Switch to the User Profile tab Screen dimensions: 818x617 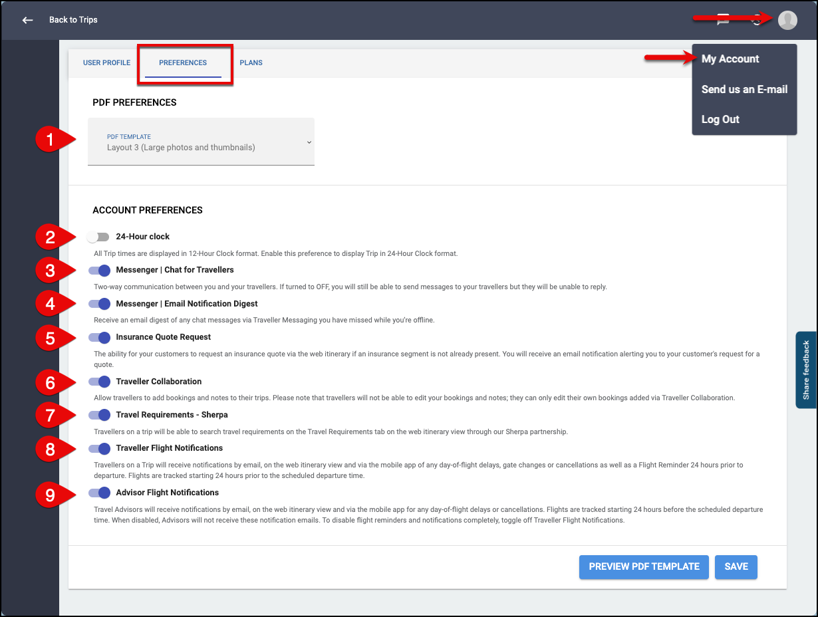(x=106, y=63)
